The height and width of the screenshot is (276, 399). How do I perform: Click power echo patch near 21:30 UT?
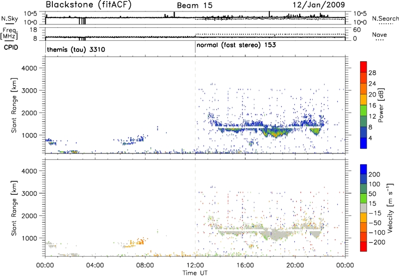[316, 131]
